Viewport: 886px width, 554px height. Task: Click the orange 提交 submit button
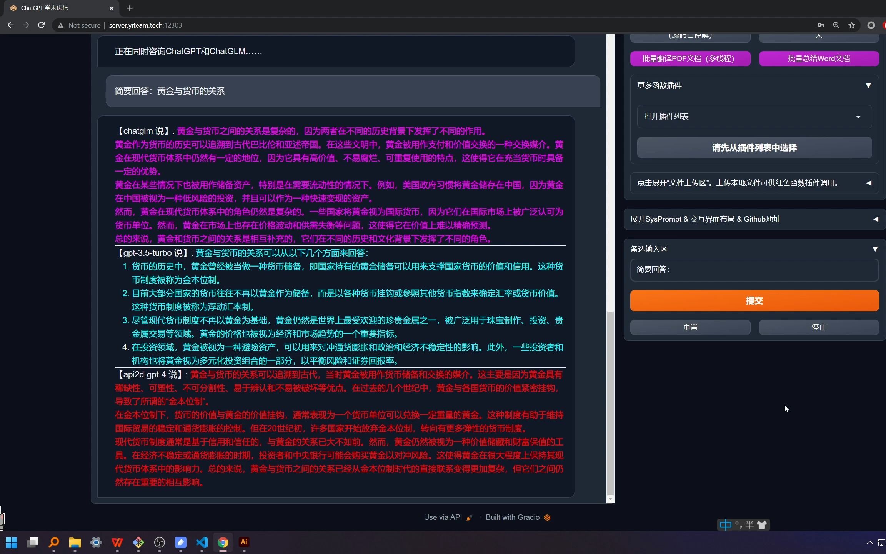[753, 300]
